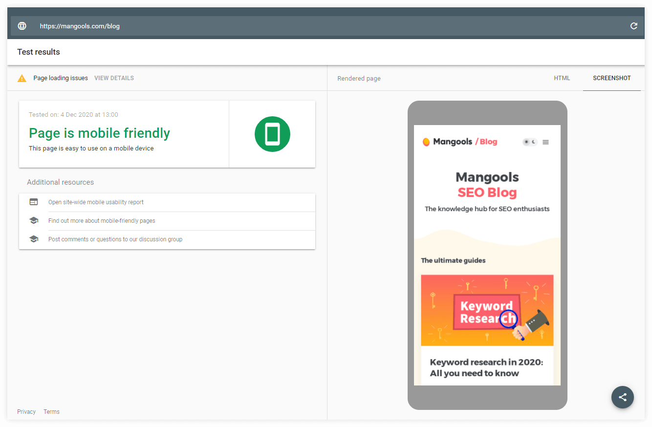Click the yellow warning triangle icon
The width and height of the screenshot is (652, 427).
click(x=22, y=78)
